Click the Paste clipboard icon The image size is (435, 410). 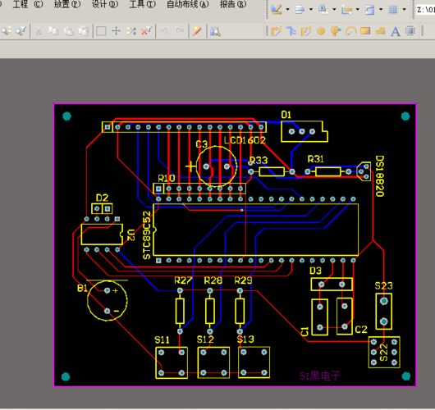68,31
